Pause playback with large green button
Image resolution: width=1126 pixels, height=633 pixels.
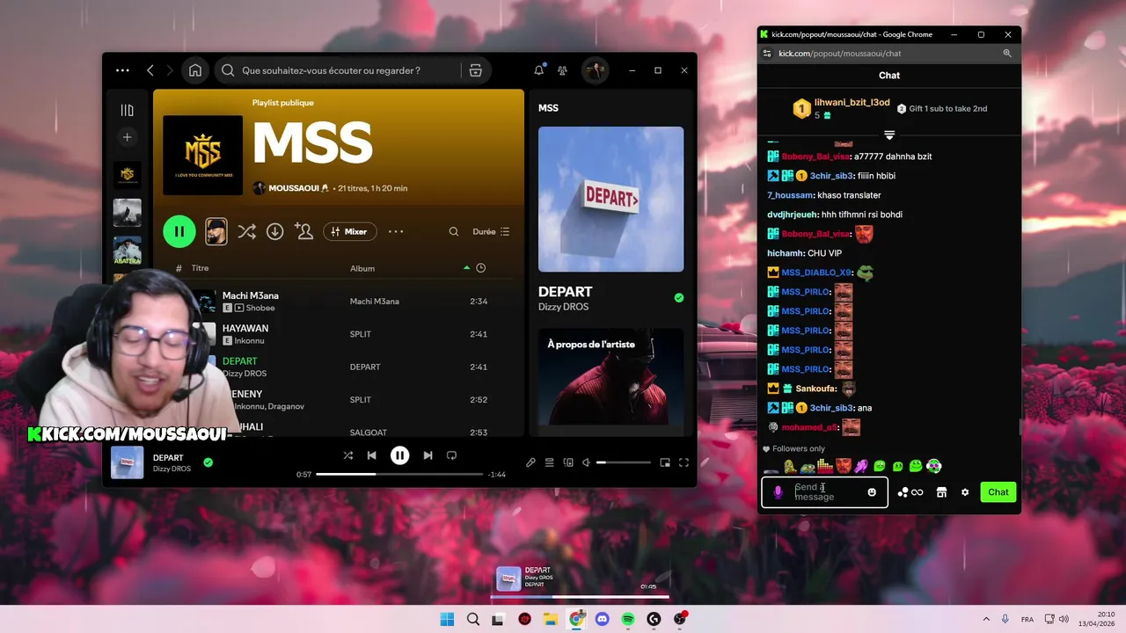point(179,231)
